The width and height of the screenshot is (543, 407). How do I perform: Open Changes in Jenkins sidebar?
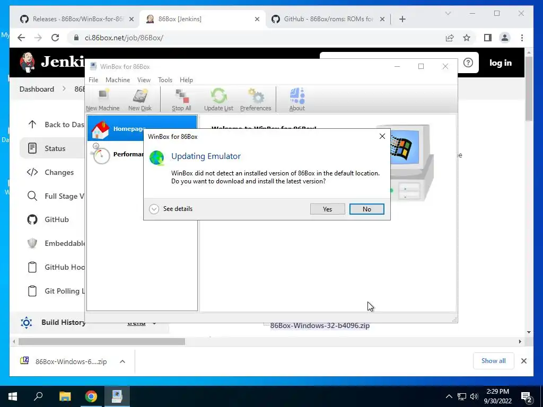point(52,172)
